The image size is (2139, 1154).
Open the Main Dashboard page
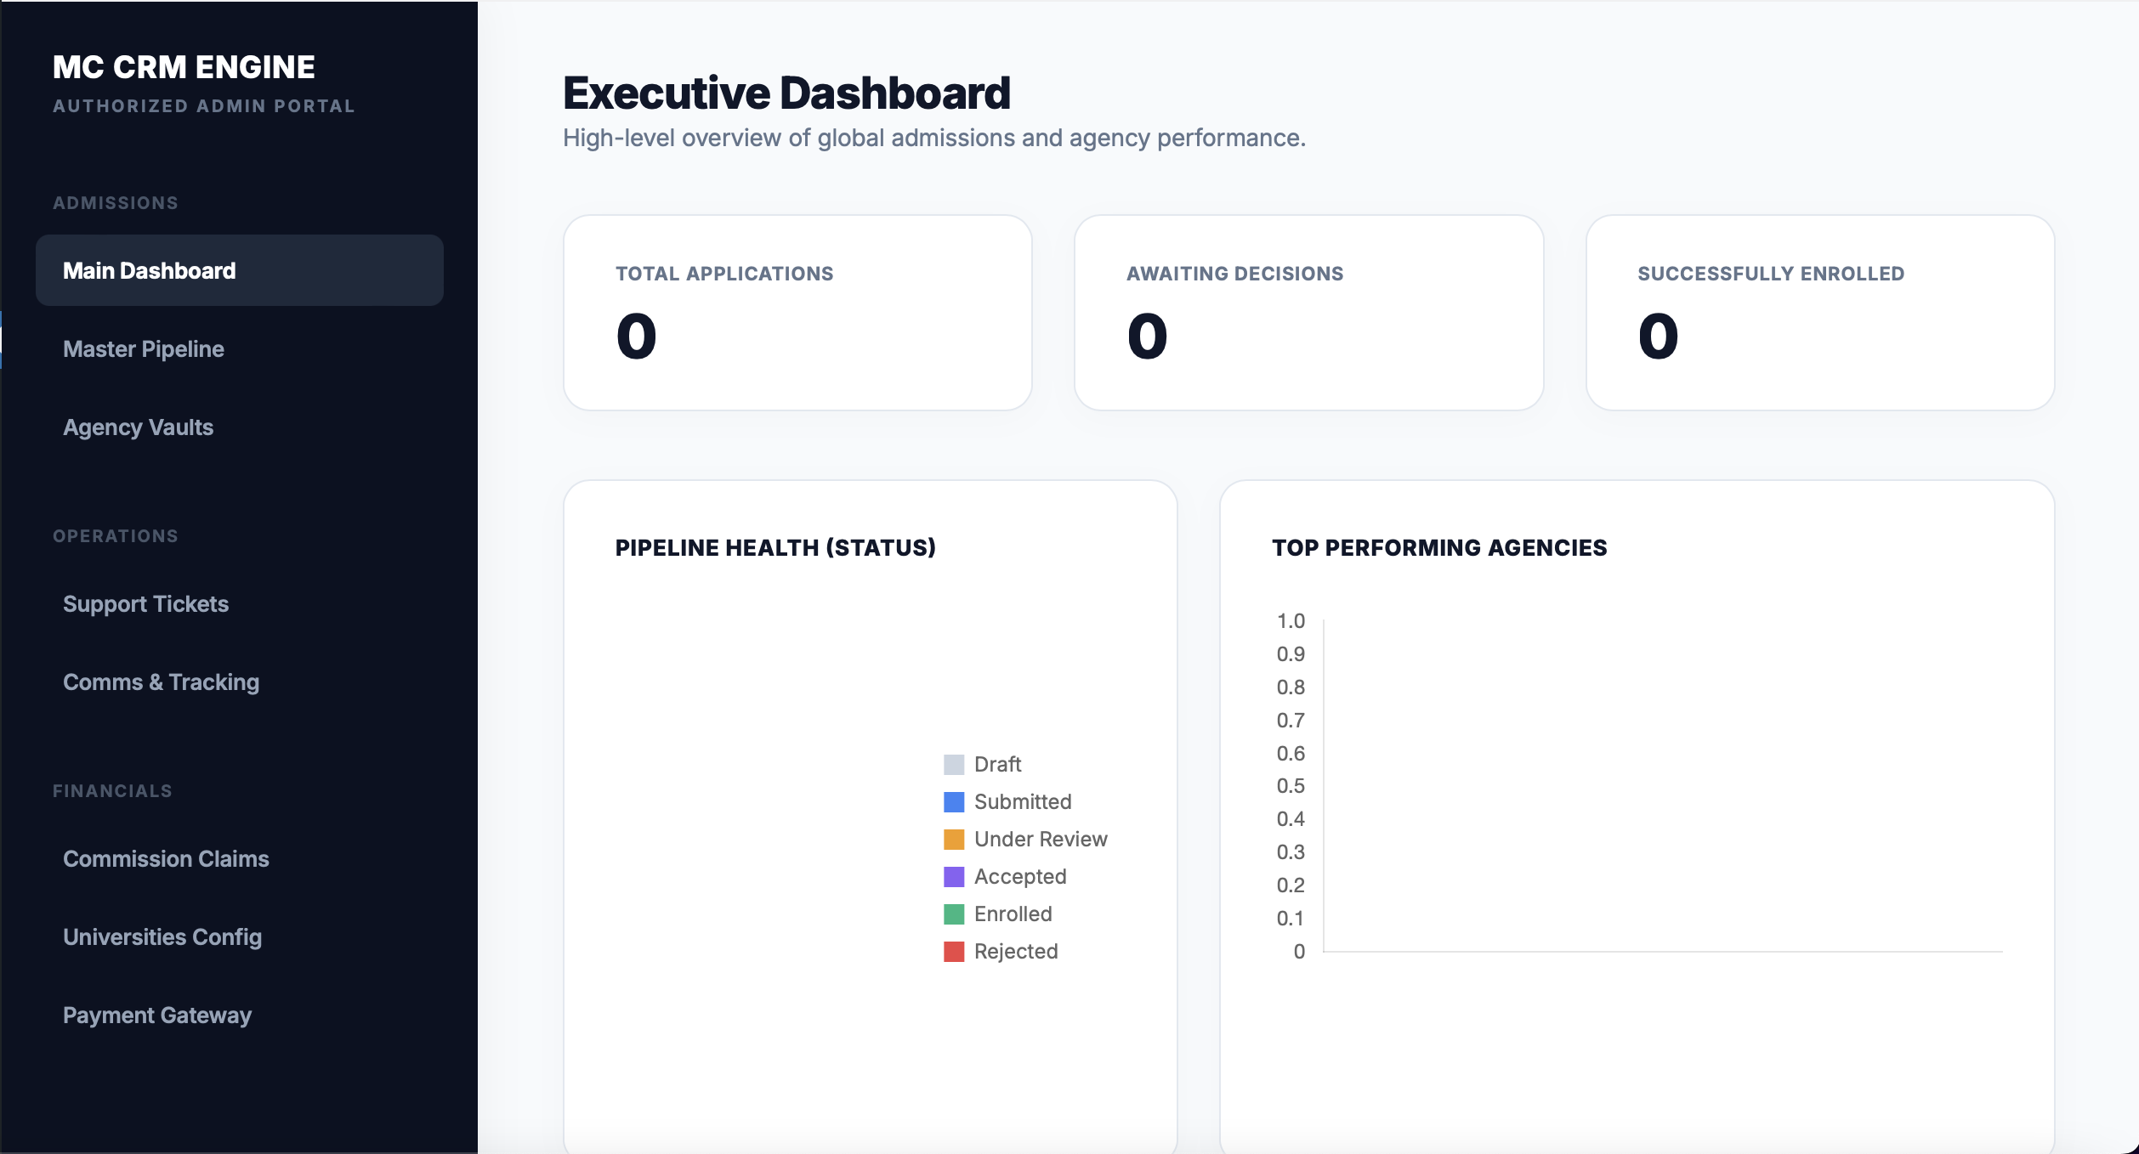[x=239, y=270]
